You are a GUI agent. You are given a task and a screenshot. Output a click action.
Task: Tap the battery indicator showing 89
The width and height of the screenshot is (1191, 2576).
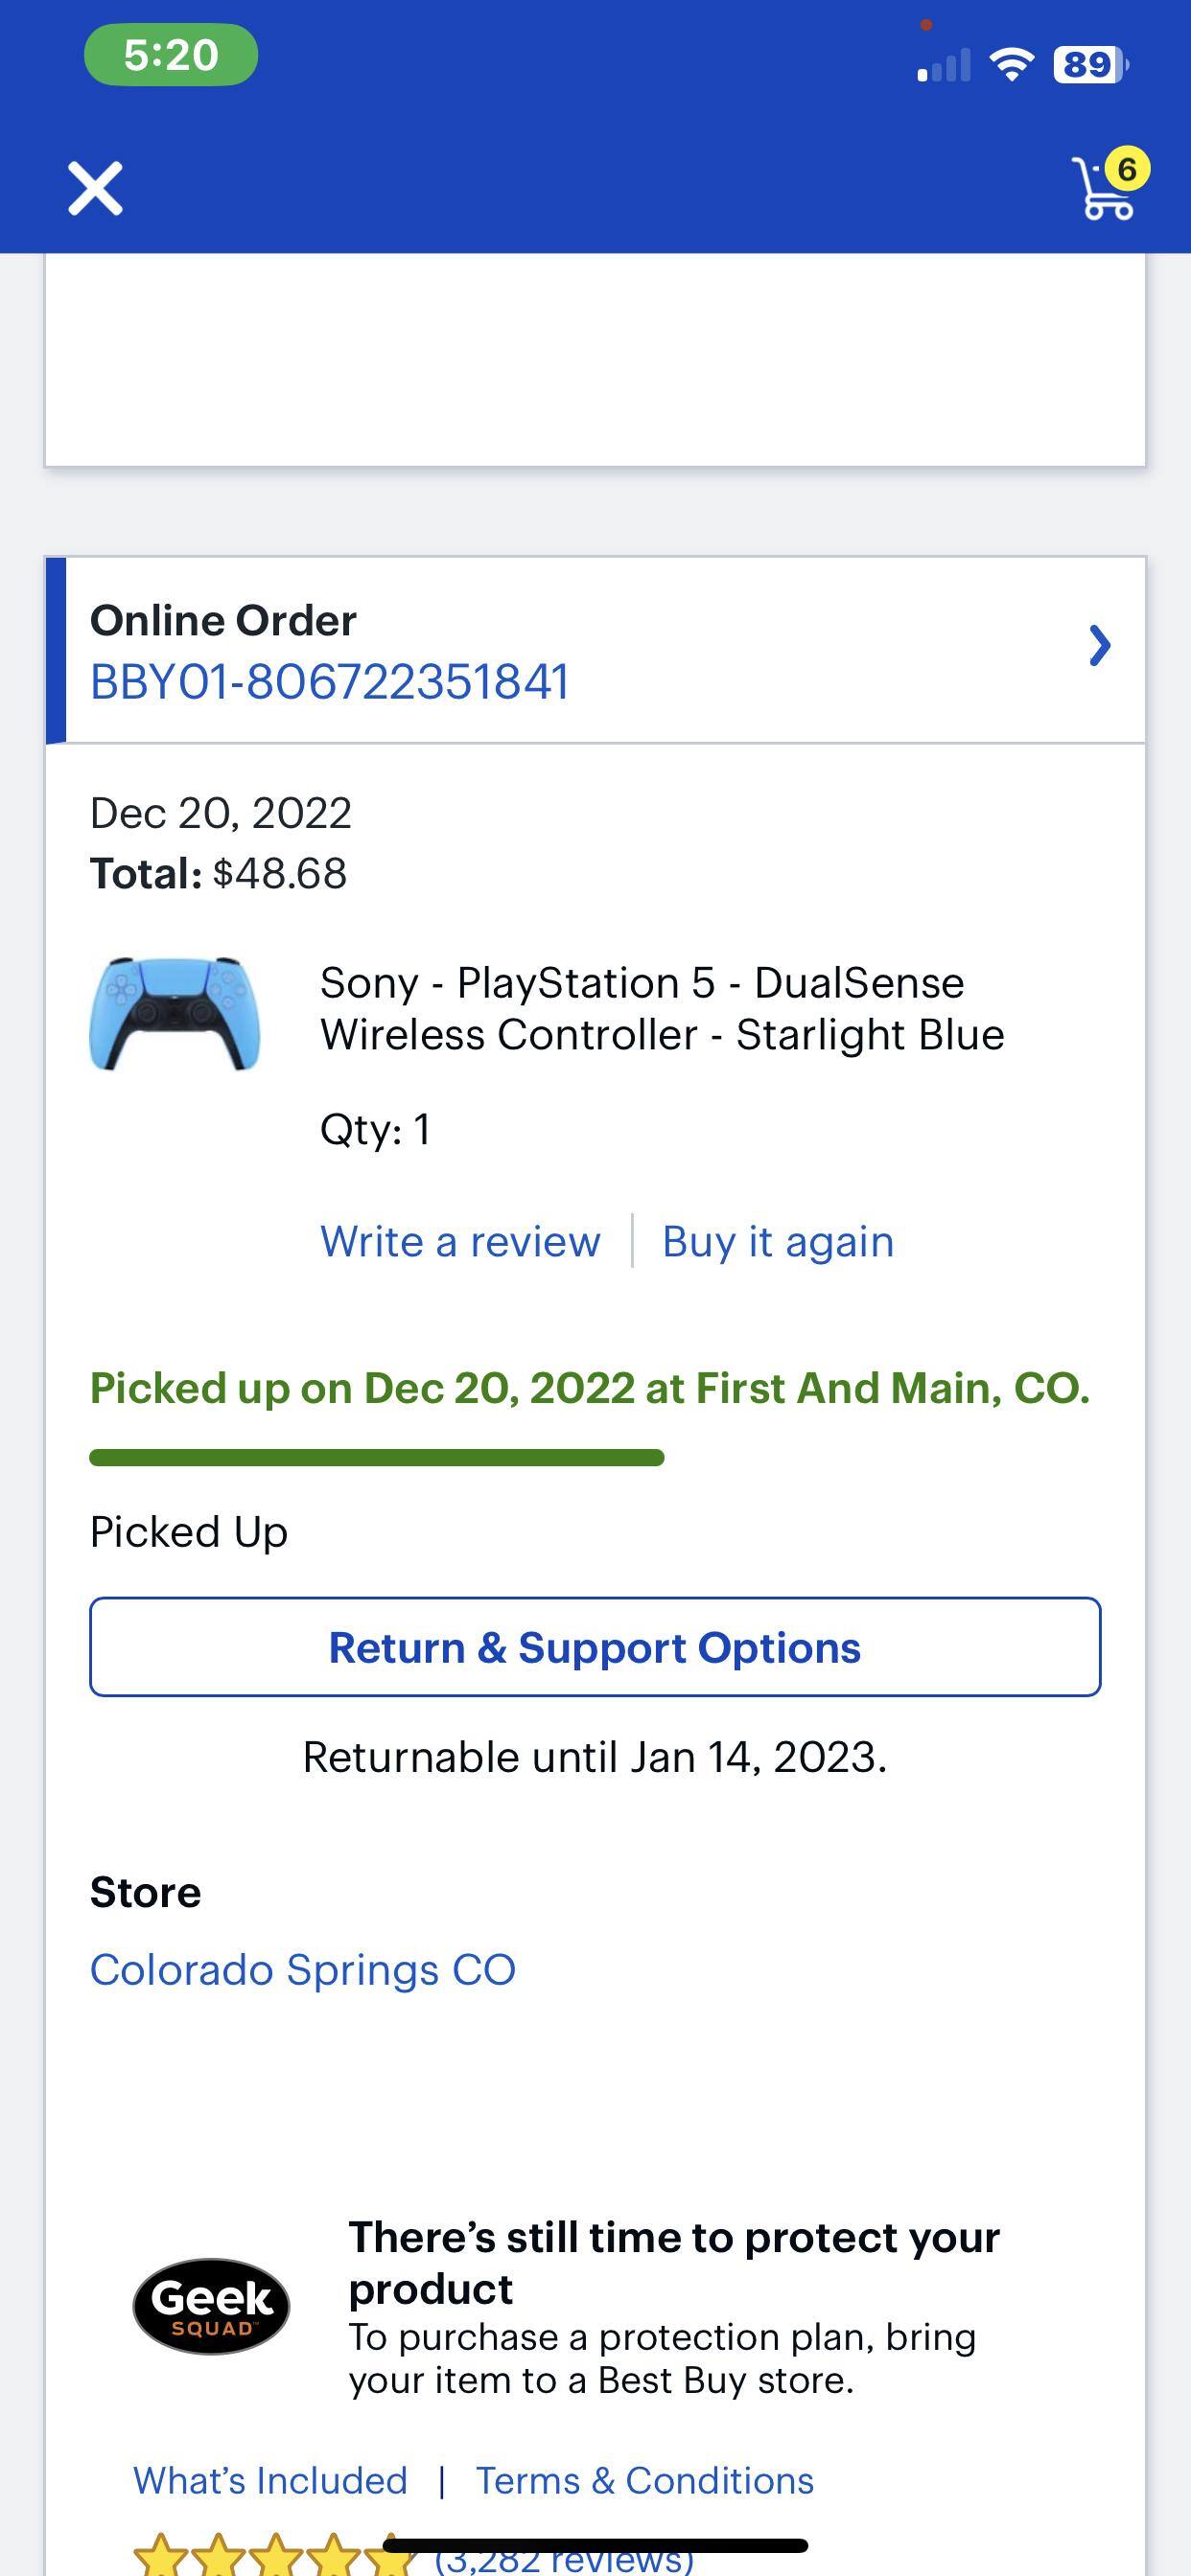click(x=1086, y=64)
